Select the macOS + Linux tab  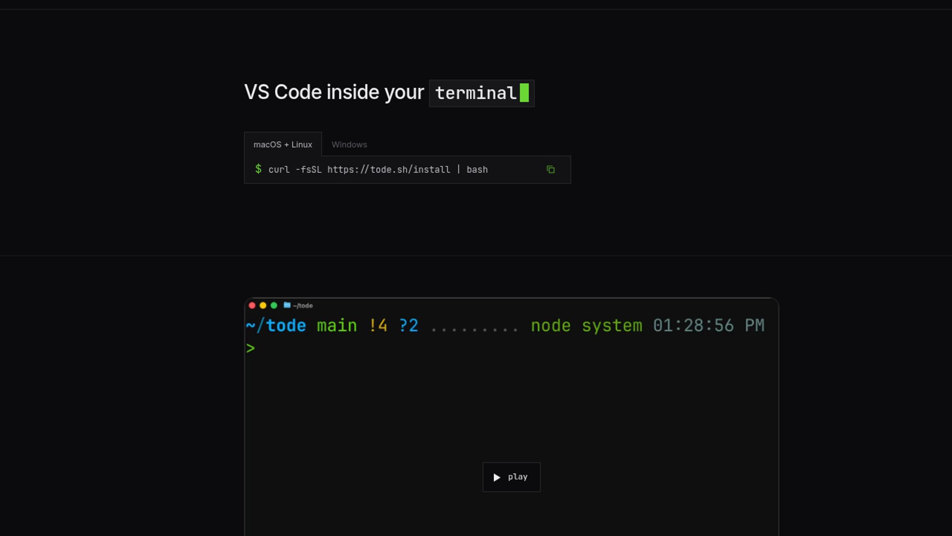pos(283,144)
